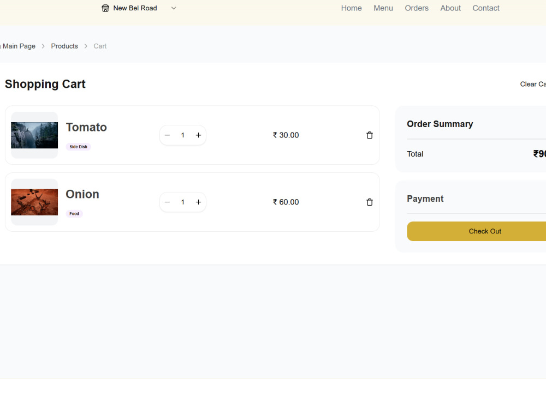Open the Menu nav item
Screen dimensions: 546x409
tap(383, 8)
